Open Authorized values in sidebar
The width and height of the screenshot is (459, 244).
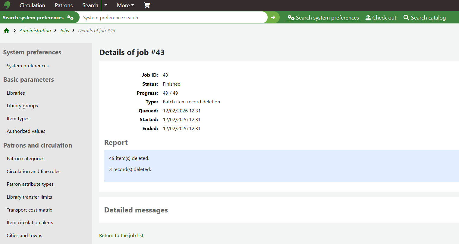(x=26, y=131)
